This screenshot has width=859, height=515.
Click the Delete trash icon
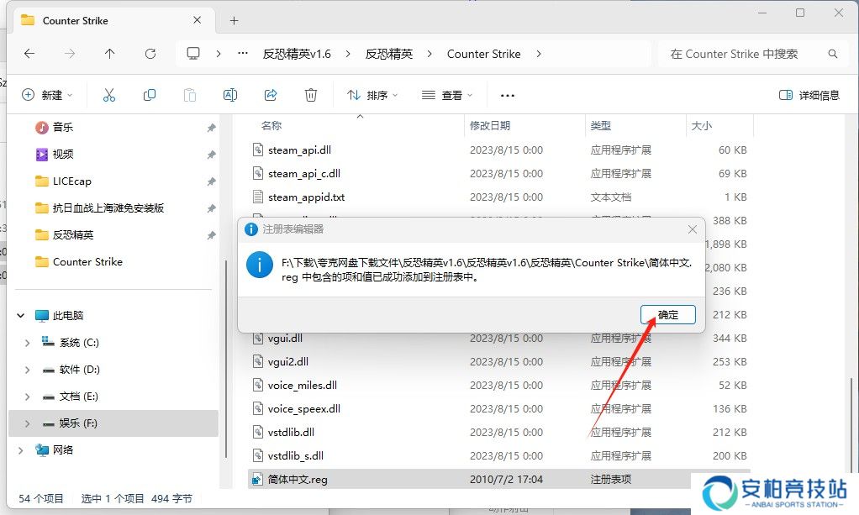point(310,94)
